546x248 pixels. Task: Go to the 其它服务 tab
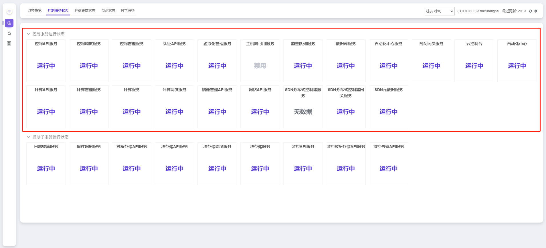tap(128, 11)
